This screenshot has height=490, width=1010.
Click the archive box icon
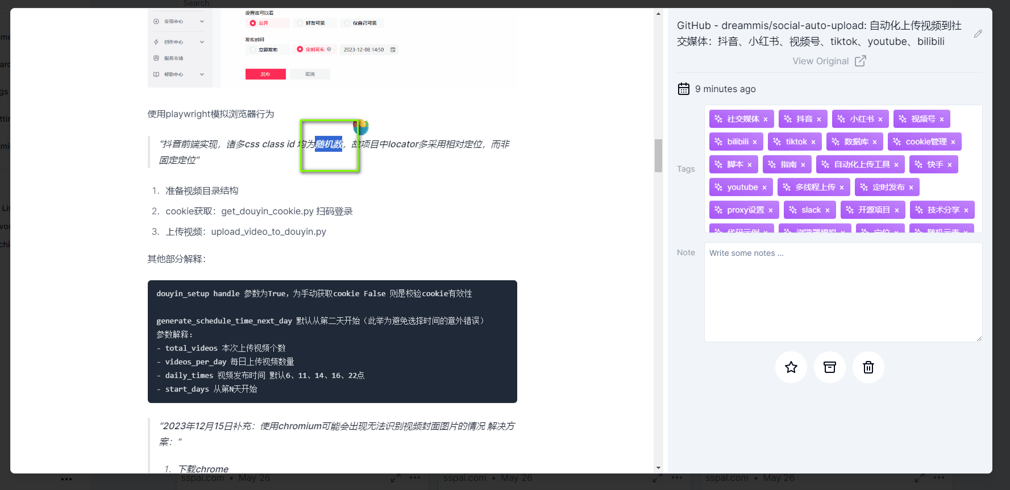pos(830,367)
